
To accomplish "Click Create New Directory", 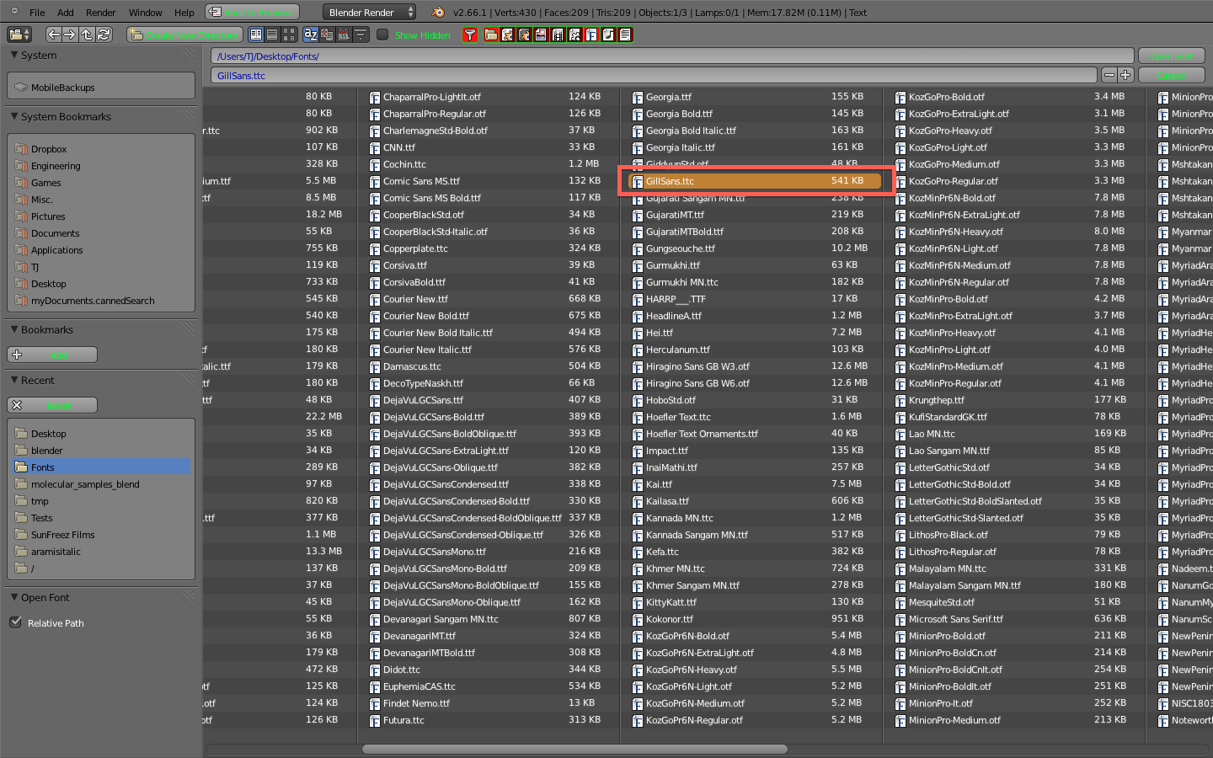I will (184, 35).
